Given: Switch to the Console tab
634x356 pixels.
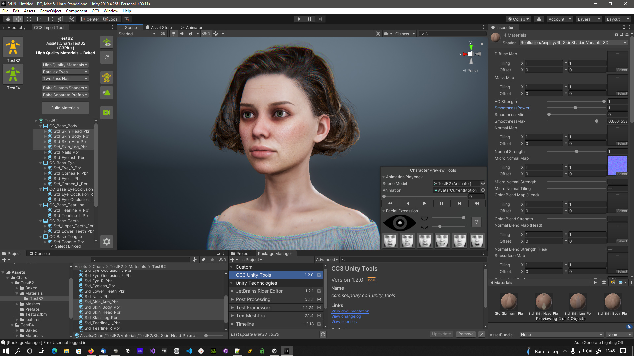Looking at the screenshot, I should point(40,253).
